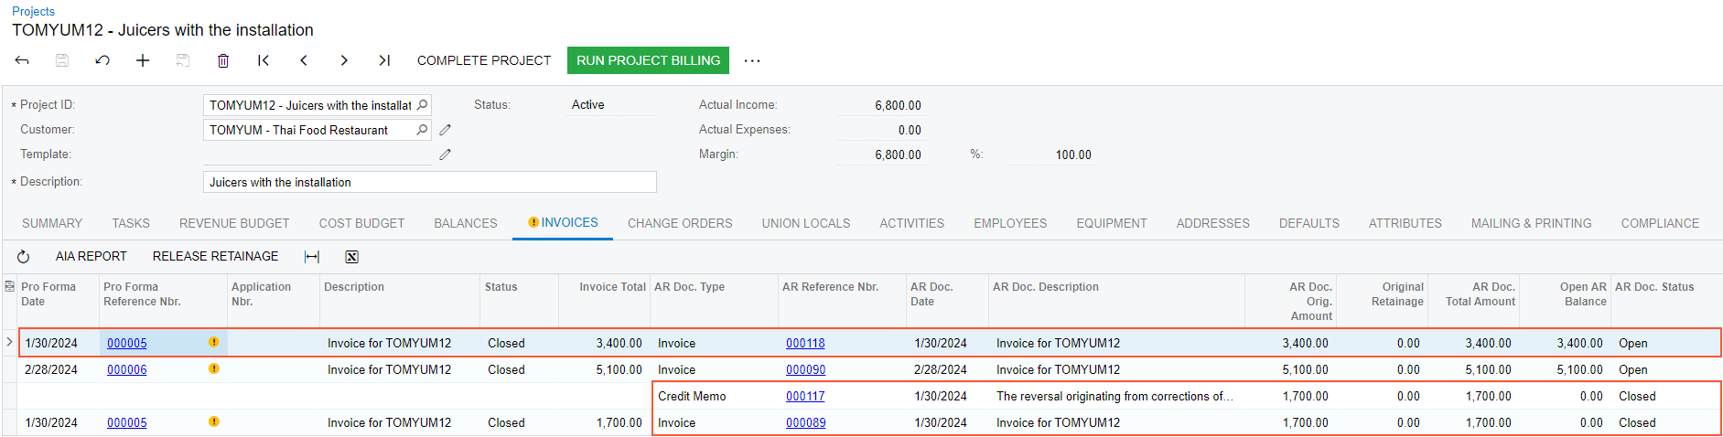Viewport: 1723px width, 437px height.
Task: Open the Project ID lookup selector
Action: point(422,105)
